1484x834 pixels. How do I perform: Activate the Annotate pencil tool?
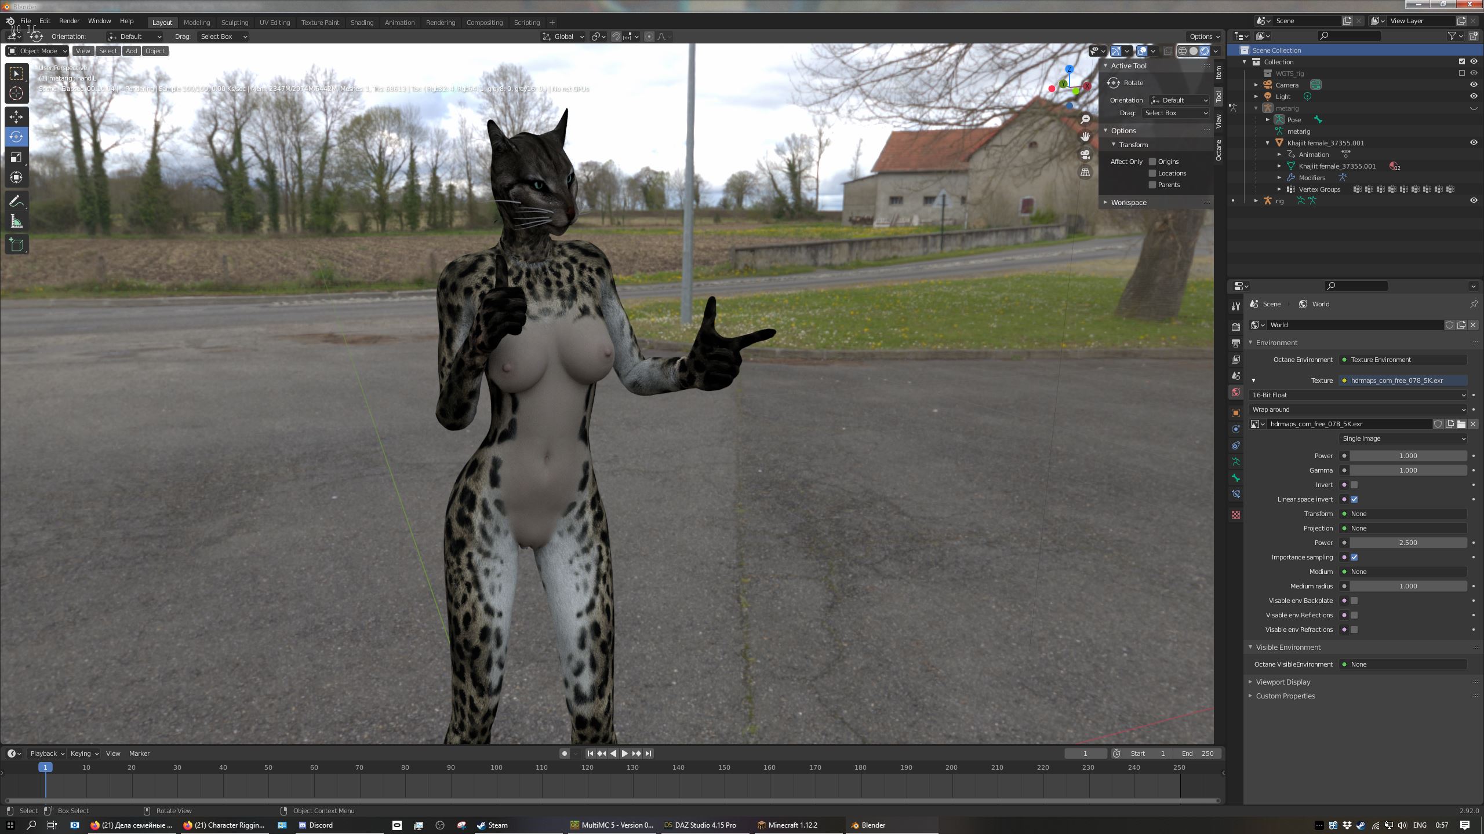tap(16, 201)
